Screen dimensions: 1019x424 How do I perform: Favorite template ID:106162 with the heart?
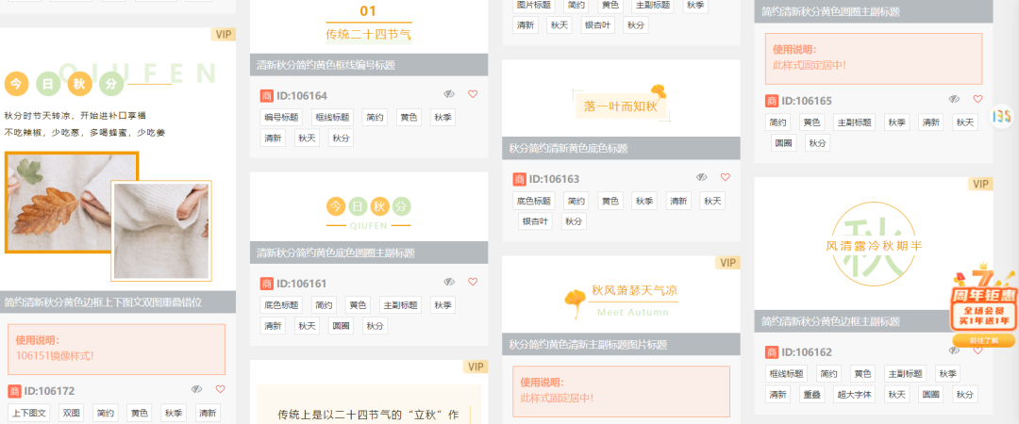pos(977,351)
